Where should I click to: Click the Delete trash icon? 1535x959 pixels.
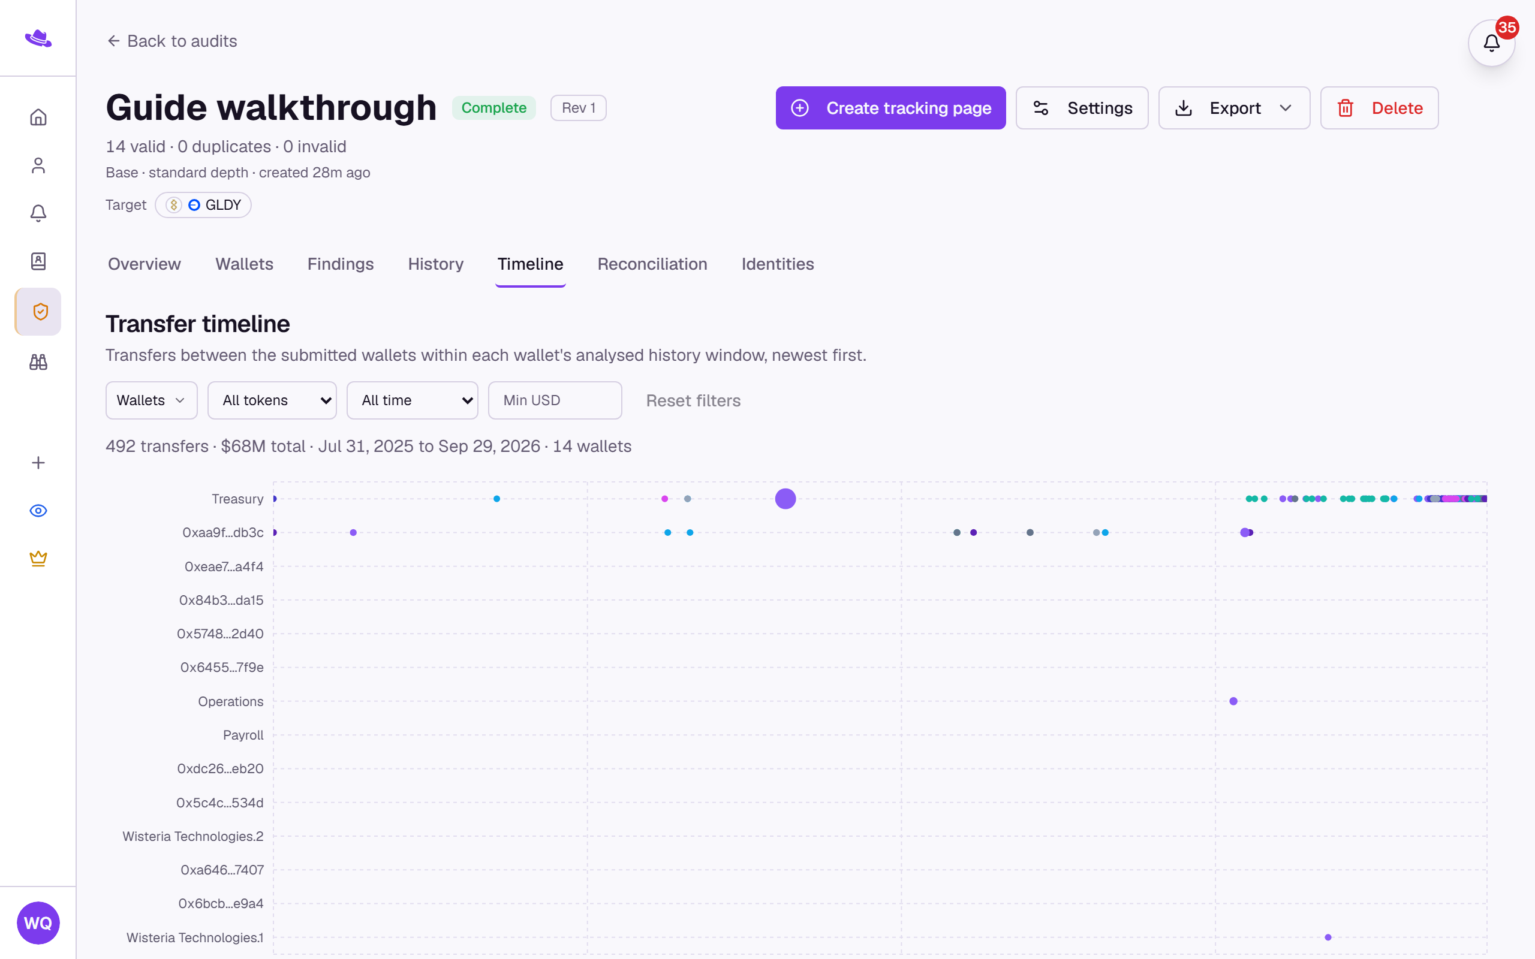click(1345, 108)
